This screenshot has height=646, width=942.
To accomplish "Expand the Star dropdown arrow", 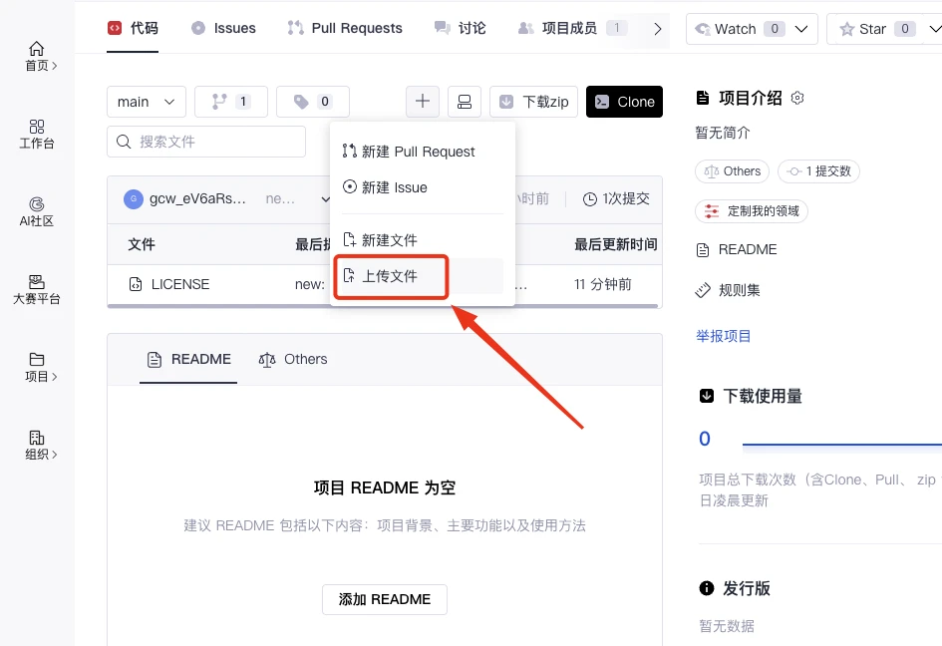I will click(x=931, y=29).
